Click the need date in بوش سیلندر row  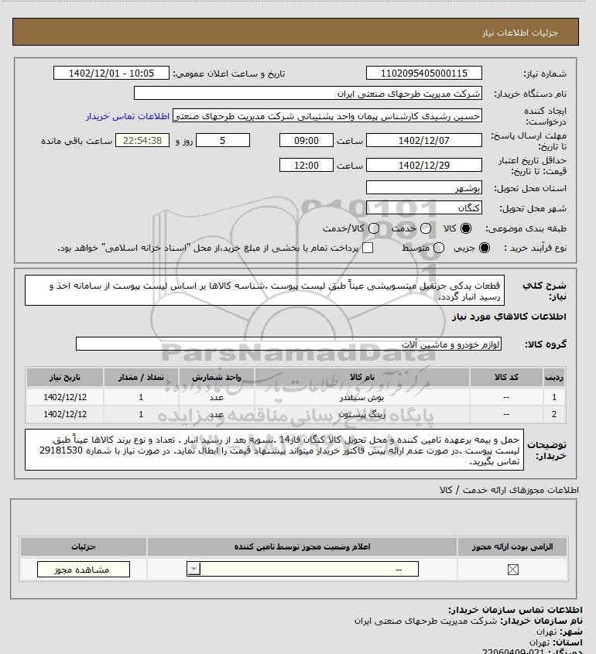pos(65,397)
